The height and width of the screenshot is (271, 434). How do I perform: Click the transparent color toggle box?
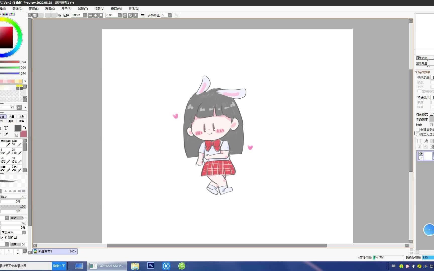(x=17, y=135)
